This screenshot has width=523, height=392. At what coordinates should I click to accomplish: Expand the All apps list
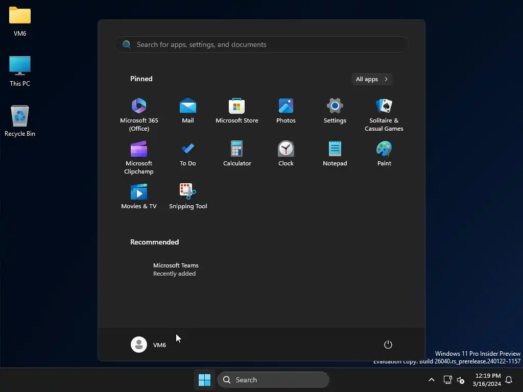[372, 79]
